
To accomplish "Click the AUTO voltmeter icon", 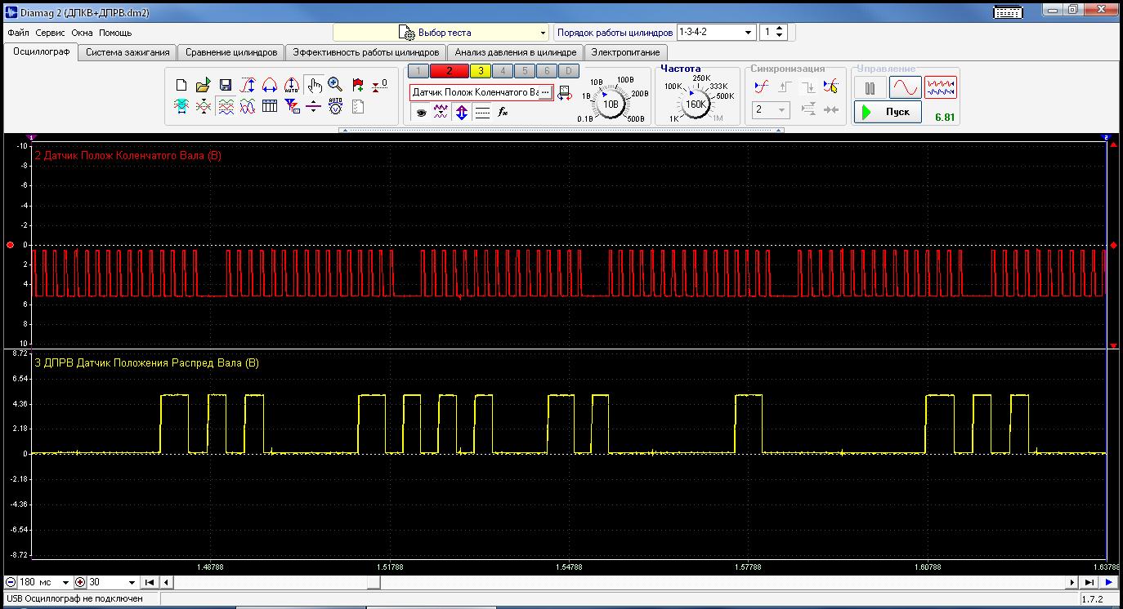I will coord(335,106).
